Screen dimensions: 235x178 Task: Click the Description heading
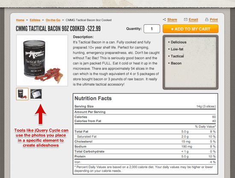pos(83,37)
